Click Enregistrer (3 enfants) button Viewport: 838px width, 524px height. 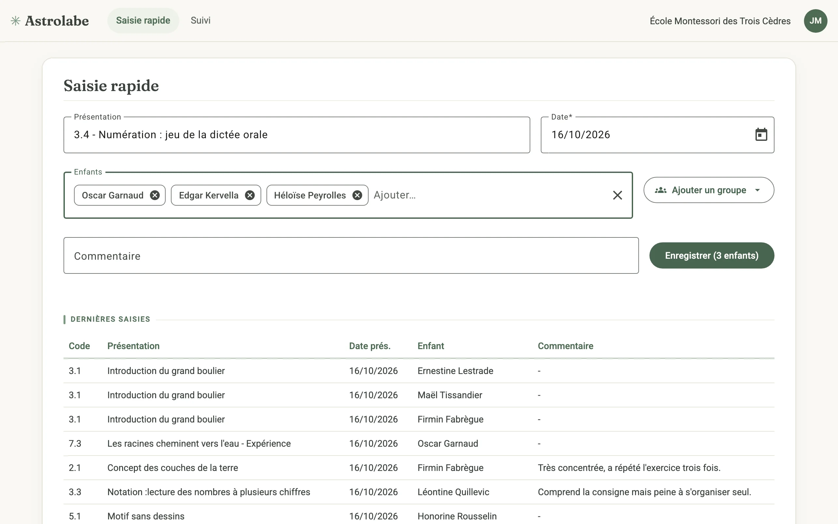point(712,255)
